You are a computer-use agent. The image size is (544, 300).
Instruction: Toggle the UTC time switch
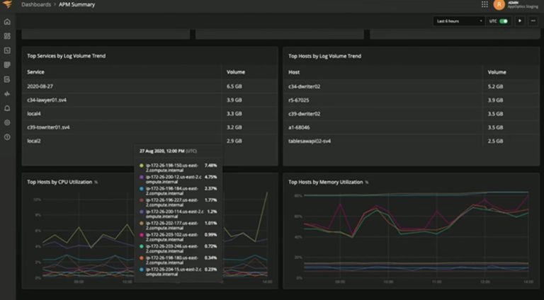504,21
